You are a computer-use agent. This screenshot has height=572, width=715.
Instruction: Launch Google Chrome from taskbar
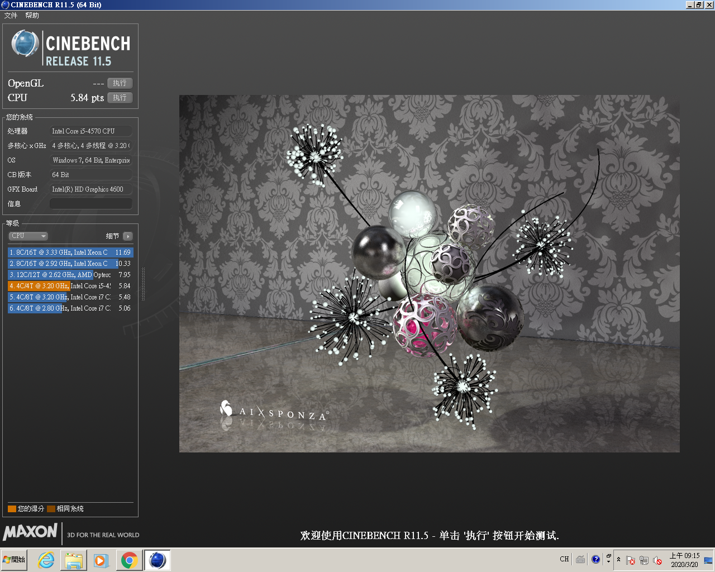(130, 560)
